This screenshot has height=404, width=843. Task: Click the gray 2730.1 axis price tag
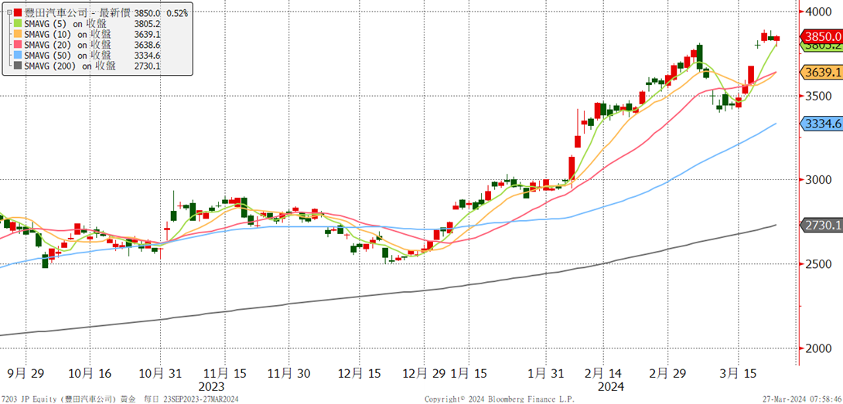click(822, 225)
